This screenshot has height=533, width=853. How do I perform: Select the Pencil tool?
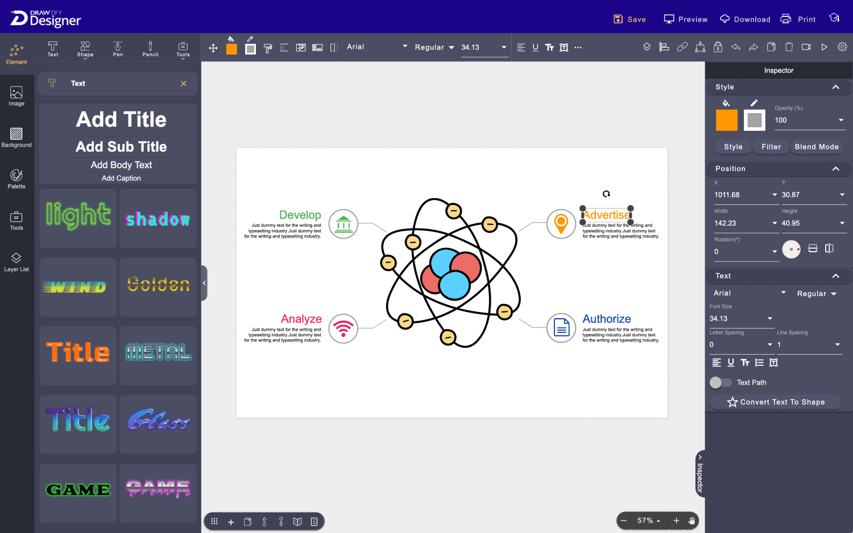point(150,48)
